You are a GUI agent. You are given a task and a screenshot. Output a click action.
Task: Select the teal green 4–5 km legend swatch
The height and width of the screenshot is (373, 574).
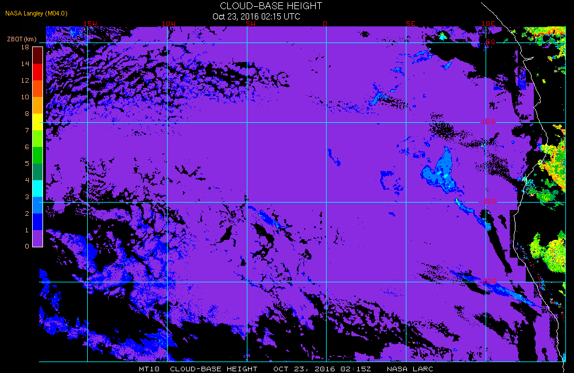(x=38, y=172)
